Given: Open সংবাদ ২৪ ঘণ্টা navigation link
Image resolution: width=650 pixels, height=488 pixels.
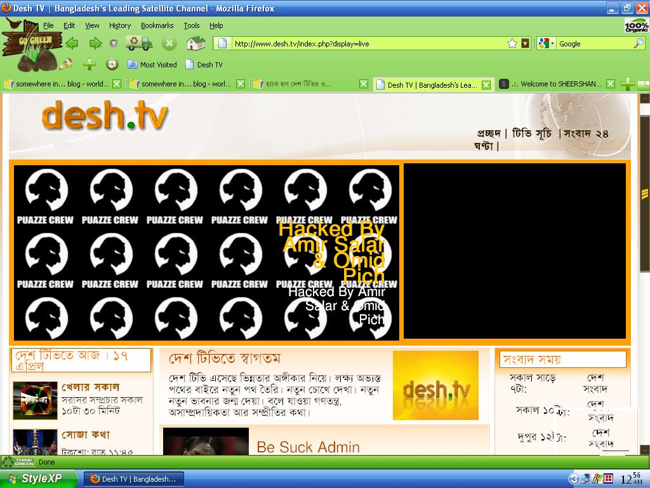Looking at the screenshot, I should point(586,133).
